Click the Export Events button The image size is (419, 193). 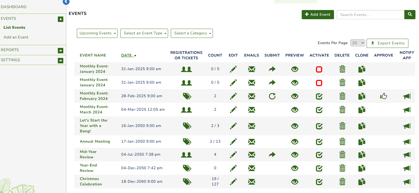387,43
